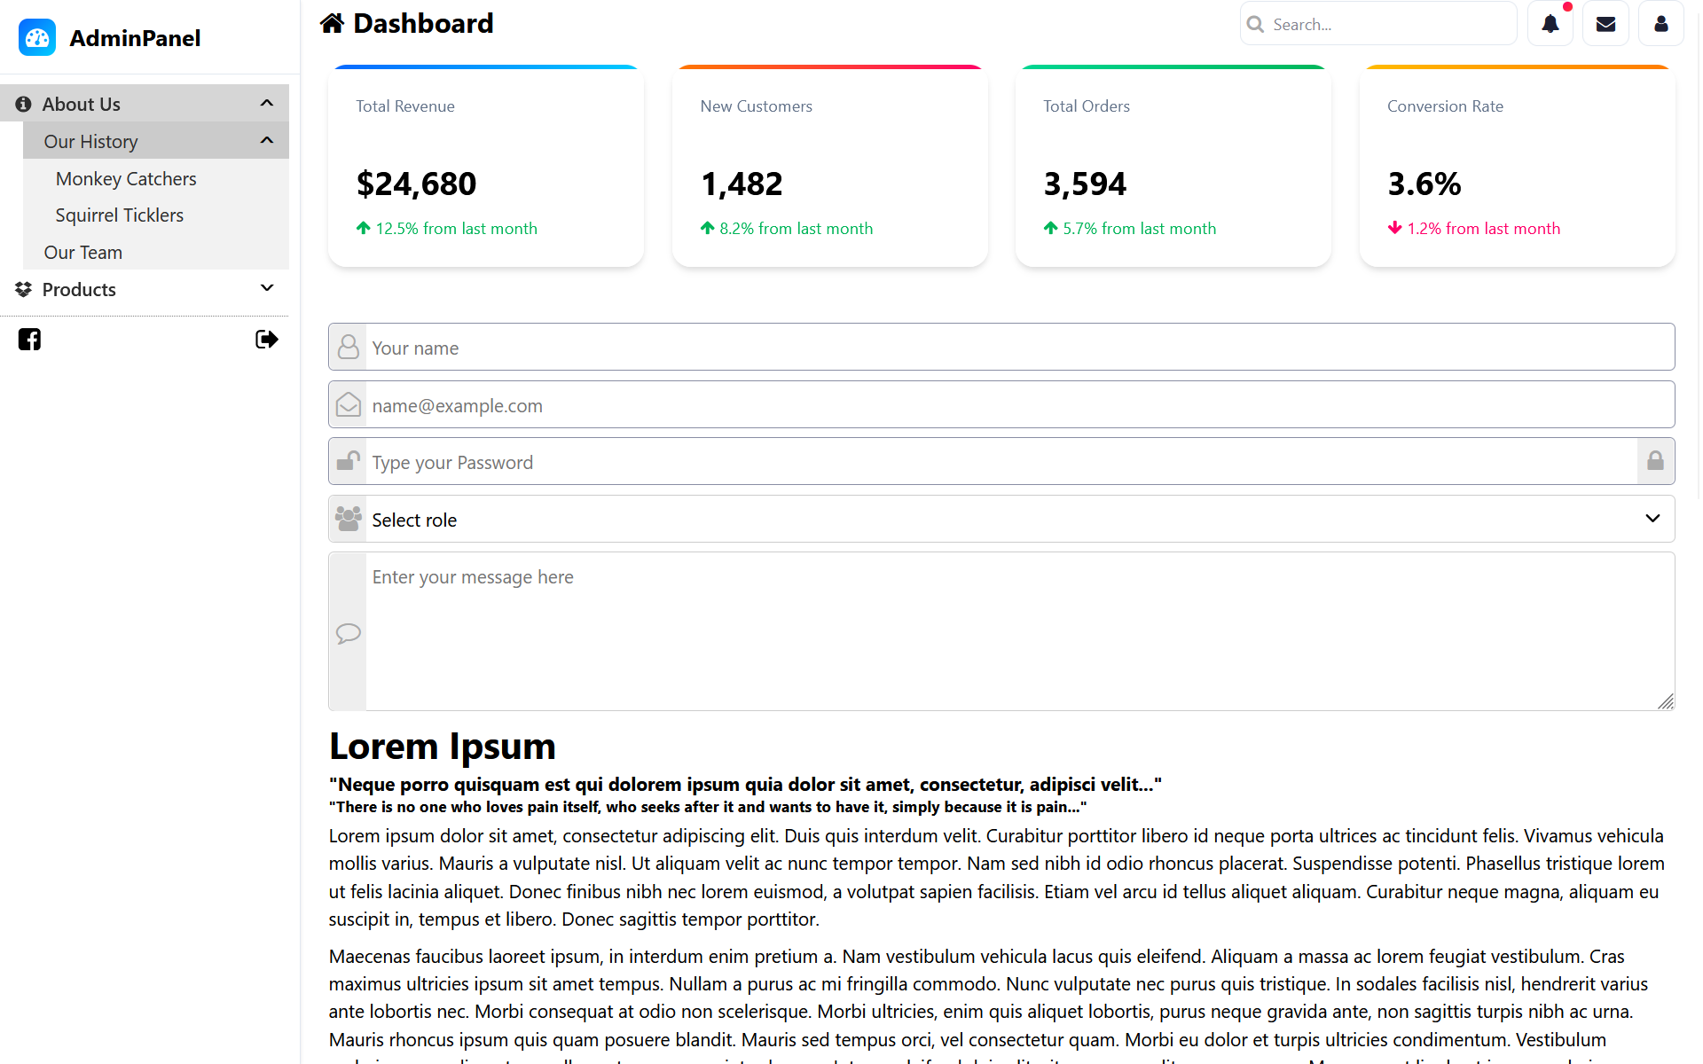Open Monkey Catchers menu item
1703x1064 pixels.
pos(126,179)
